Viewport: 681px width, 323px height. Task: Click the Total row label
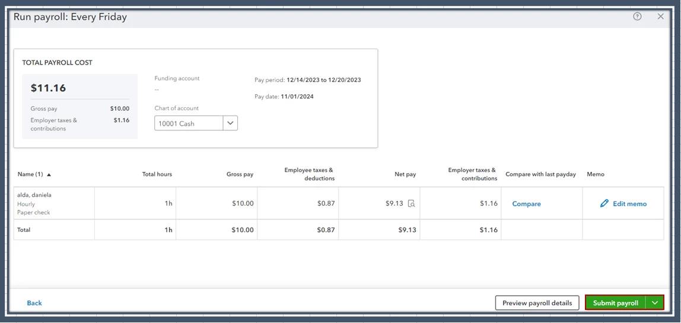coord(24,230)
